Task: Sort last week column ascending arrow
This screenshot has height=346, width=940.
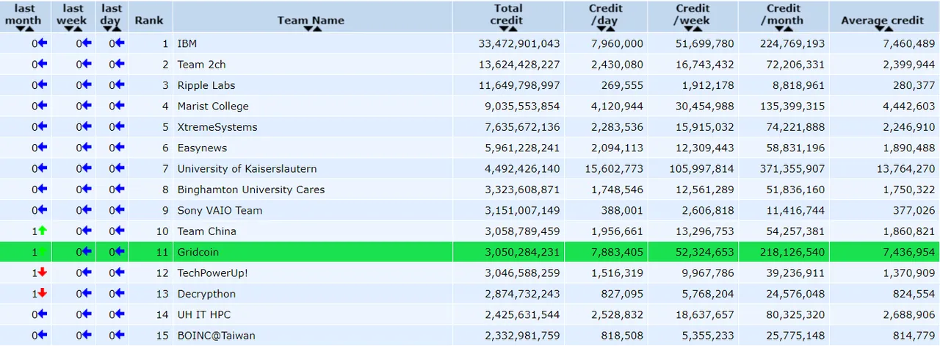Action: click(78, 29)
